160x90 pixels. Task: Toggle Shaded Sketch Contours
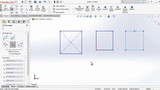click(125, 9)
